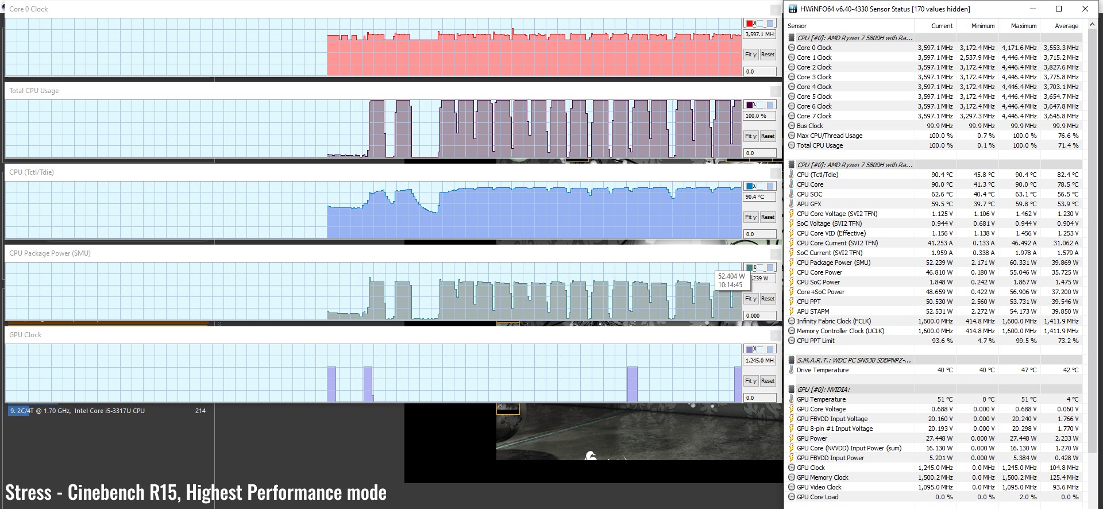Click the thermometer icon beside Drive Temperature
The image size is (1103, 509).
pos(792,370)
